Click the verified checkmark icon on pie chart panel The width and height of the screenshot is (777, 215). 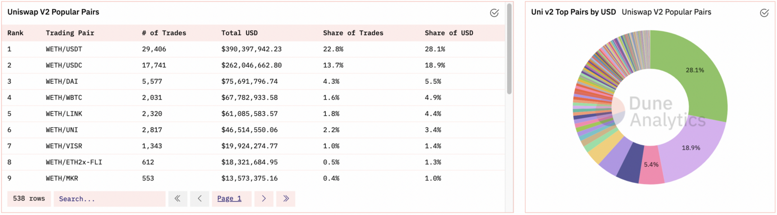tap(764, 13)
